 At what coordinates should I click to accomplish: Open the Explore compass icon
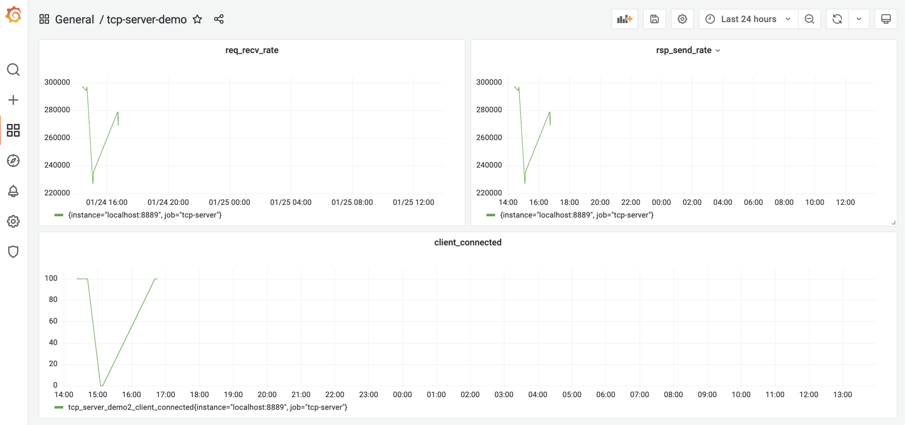coord(13,161)
